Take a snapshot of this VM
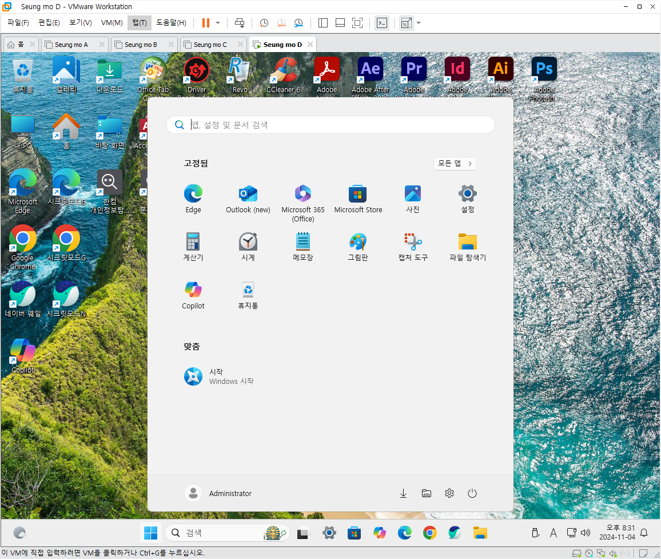 click(x=264, y=23)
